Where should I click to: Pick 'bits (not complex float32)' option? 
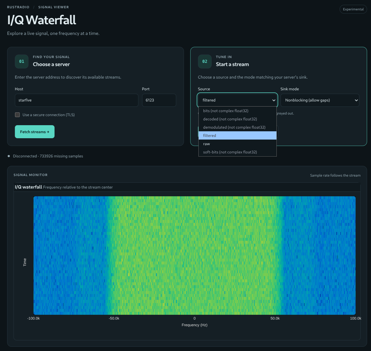coord(238,111)
